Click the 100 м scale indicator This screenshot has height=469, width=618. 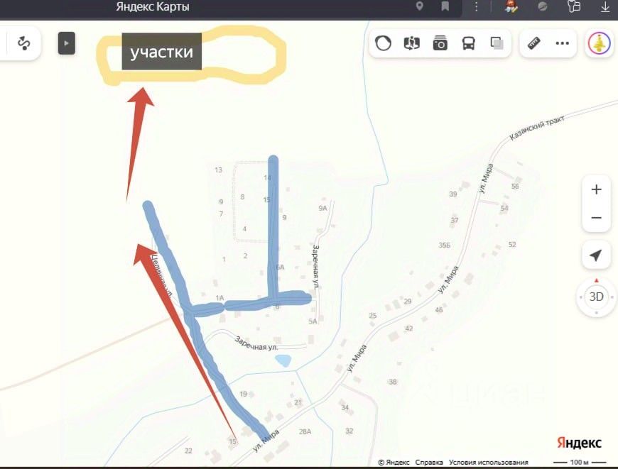(580, 463)
